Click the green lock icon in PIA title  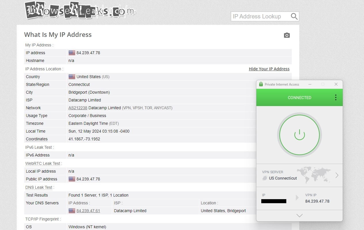pos(261,84)
